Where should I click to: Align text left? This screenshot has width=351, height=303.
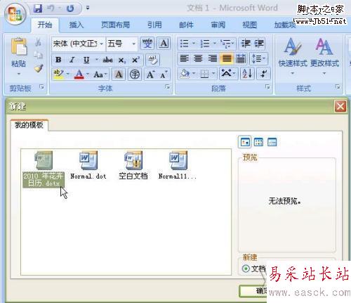pos(184,58)
